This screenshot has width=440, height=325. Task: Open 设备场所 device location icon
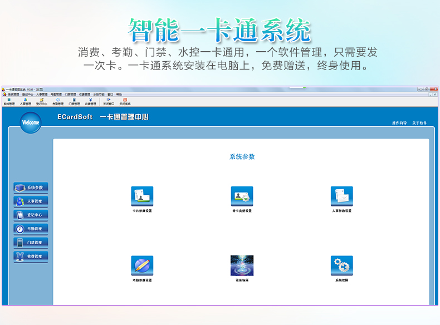(242, 265)
